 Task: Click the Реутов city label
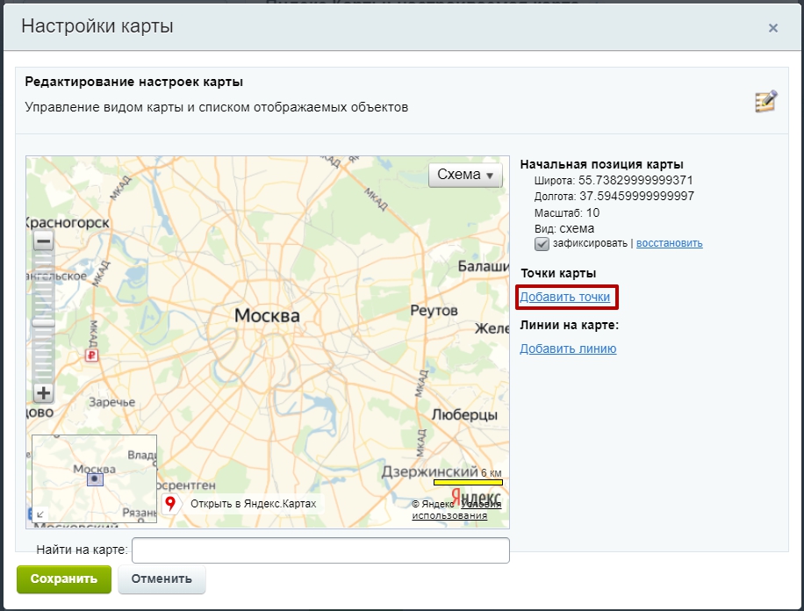[434, 311]
